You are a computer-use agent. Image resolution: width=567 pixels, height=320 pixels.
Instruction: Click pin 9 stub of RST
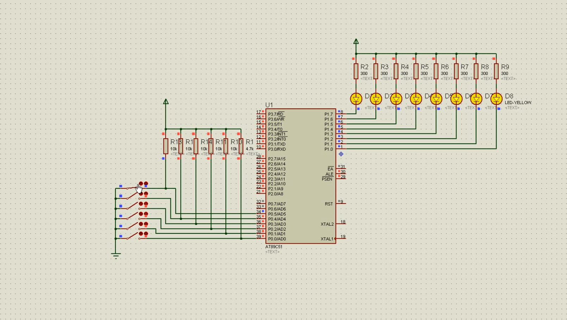click(x=341, y=203)
